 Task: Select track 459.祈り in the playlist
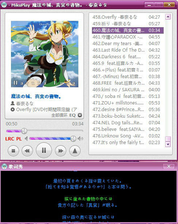(128, 24)
